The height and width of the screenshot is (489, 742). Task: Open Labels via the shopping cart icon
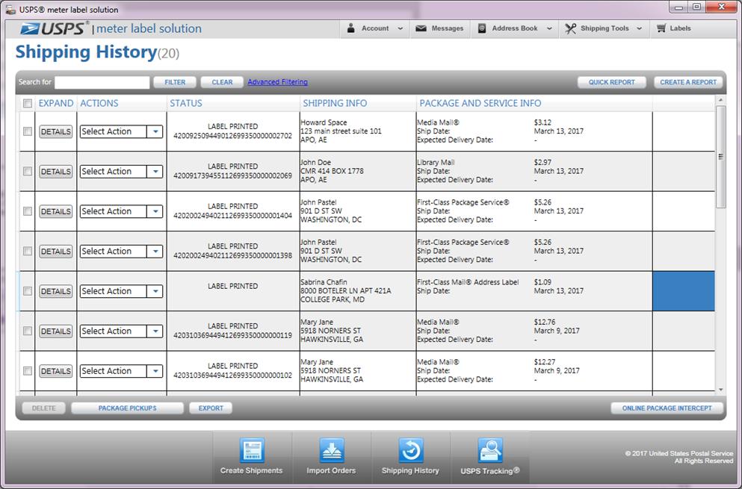coord(661,28)
